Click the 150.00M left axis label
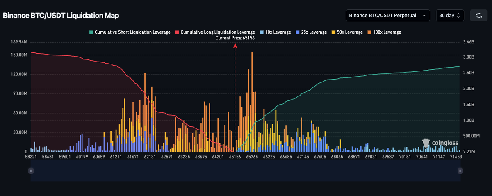Image resolution: width=492 pixels, height=196 pixels. pyautogui.click(x=20, y=55)
